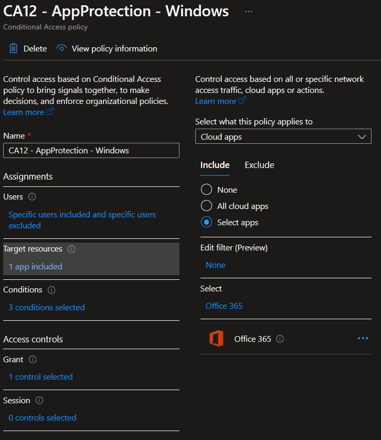
Task: Click the Office 365 app logo icon
Action: [216, 339]
